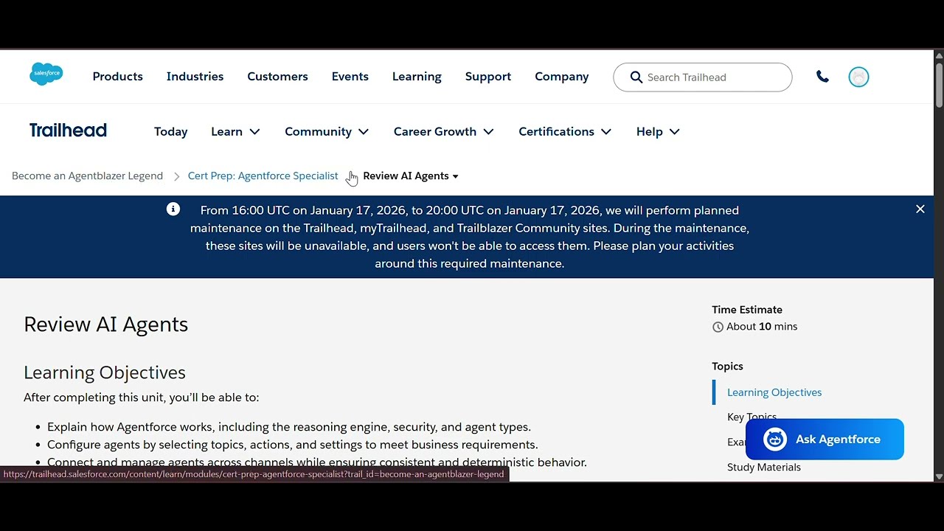Click the clock icon beside time estimate
944x531 pixels.
(718, 327)
